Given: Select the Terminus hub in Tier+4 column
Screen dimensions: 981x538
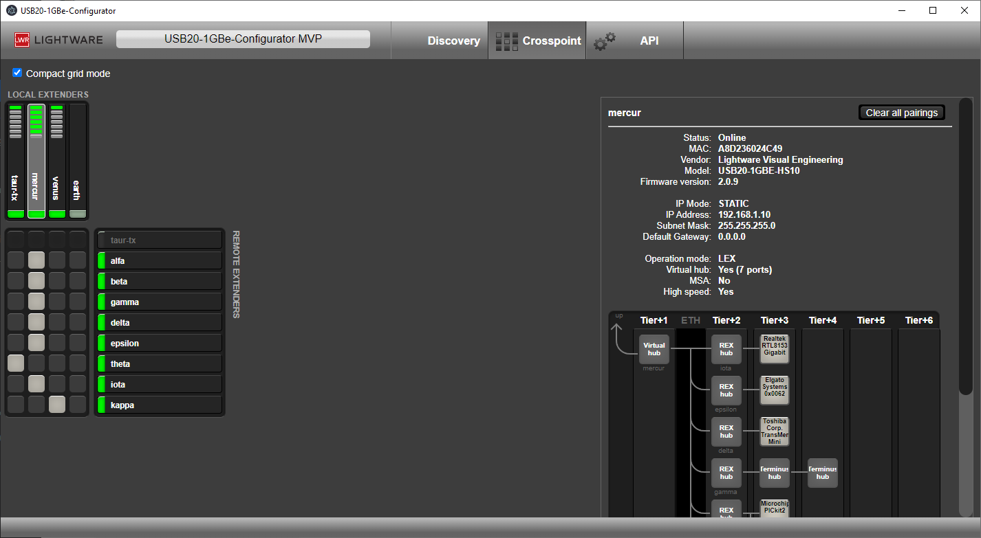Looking at the screenshot, I should click(x=822, y=473).
